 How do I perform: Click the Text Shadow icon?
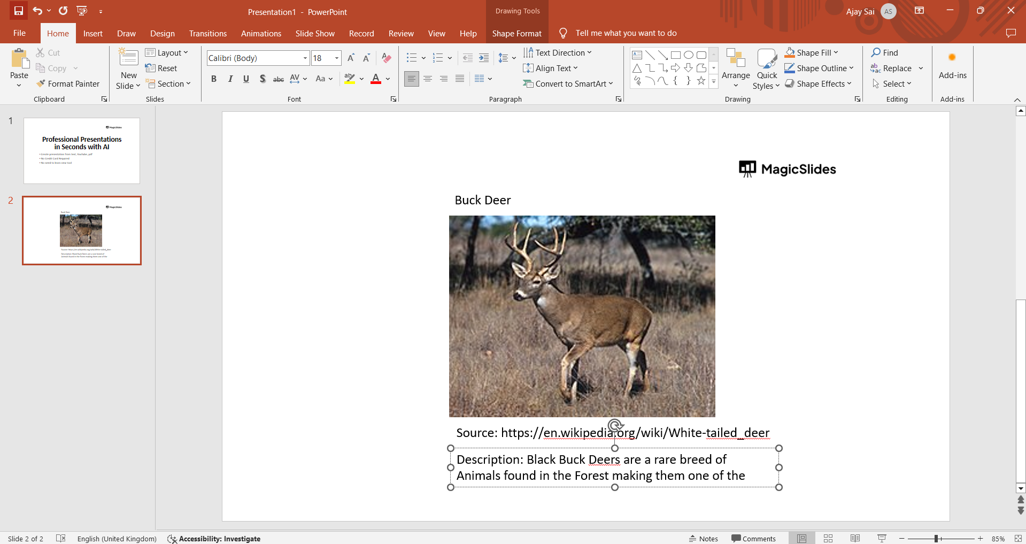(x=262, y=79)
